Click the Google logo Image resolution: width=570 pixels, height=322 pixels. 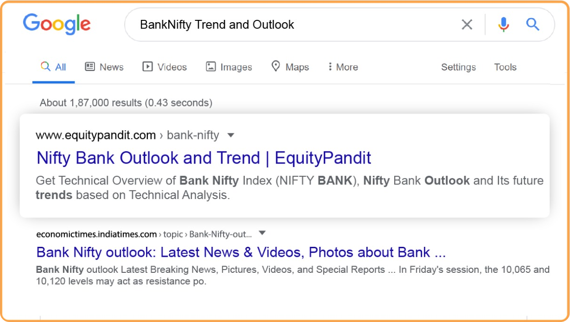coord(57,24)
